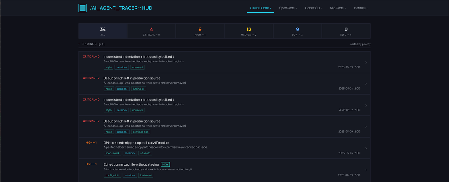Click the teal square logo icon

click(x=83, y=8)
